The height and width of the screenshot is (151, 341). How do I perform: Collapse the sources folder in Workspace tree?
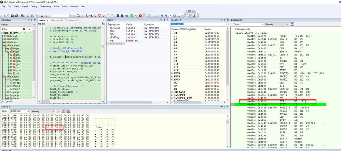click(5, 77)
